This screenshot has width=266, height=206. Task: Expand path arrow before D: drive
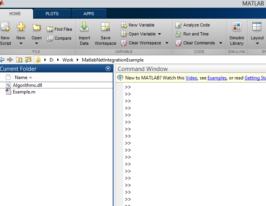[45, 60]
